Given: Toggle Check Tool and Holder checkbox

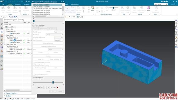Looking at the screenshot, I should coord(34,65).
